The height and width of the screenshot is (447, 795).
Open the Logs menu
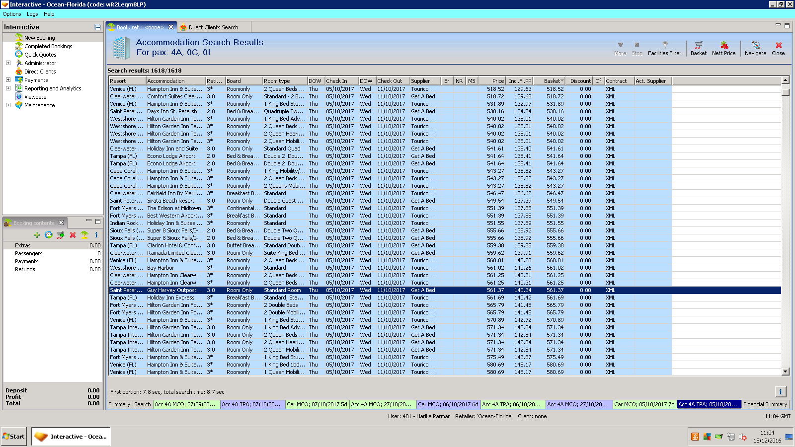[32, 14]
